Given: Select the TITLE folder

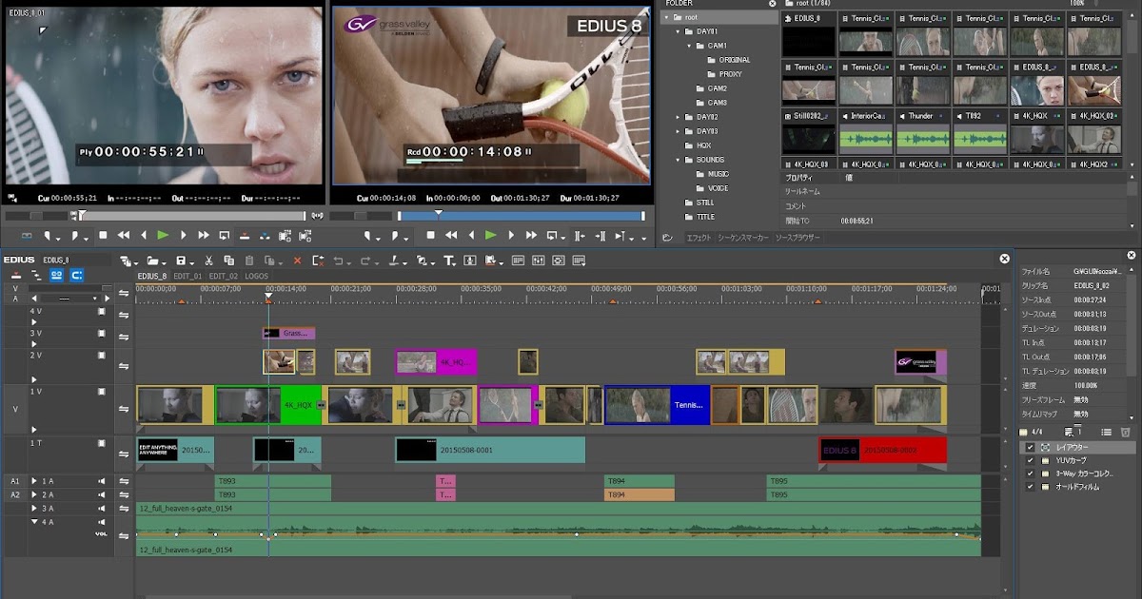Looking at the screenshot, I should pos(705,217).
